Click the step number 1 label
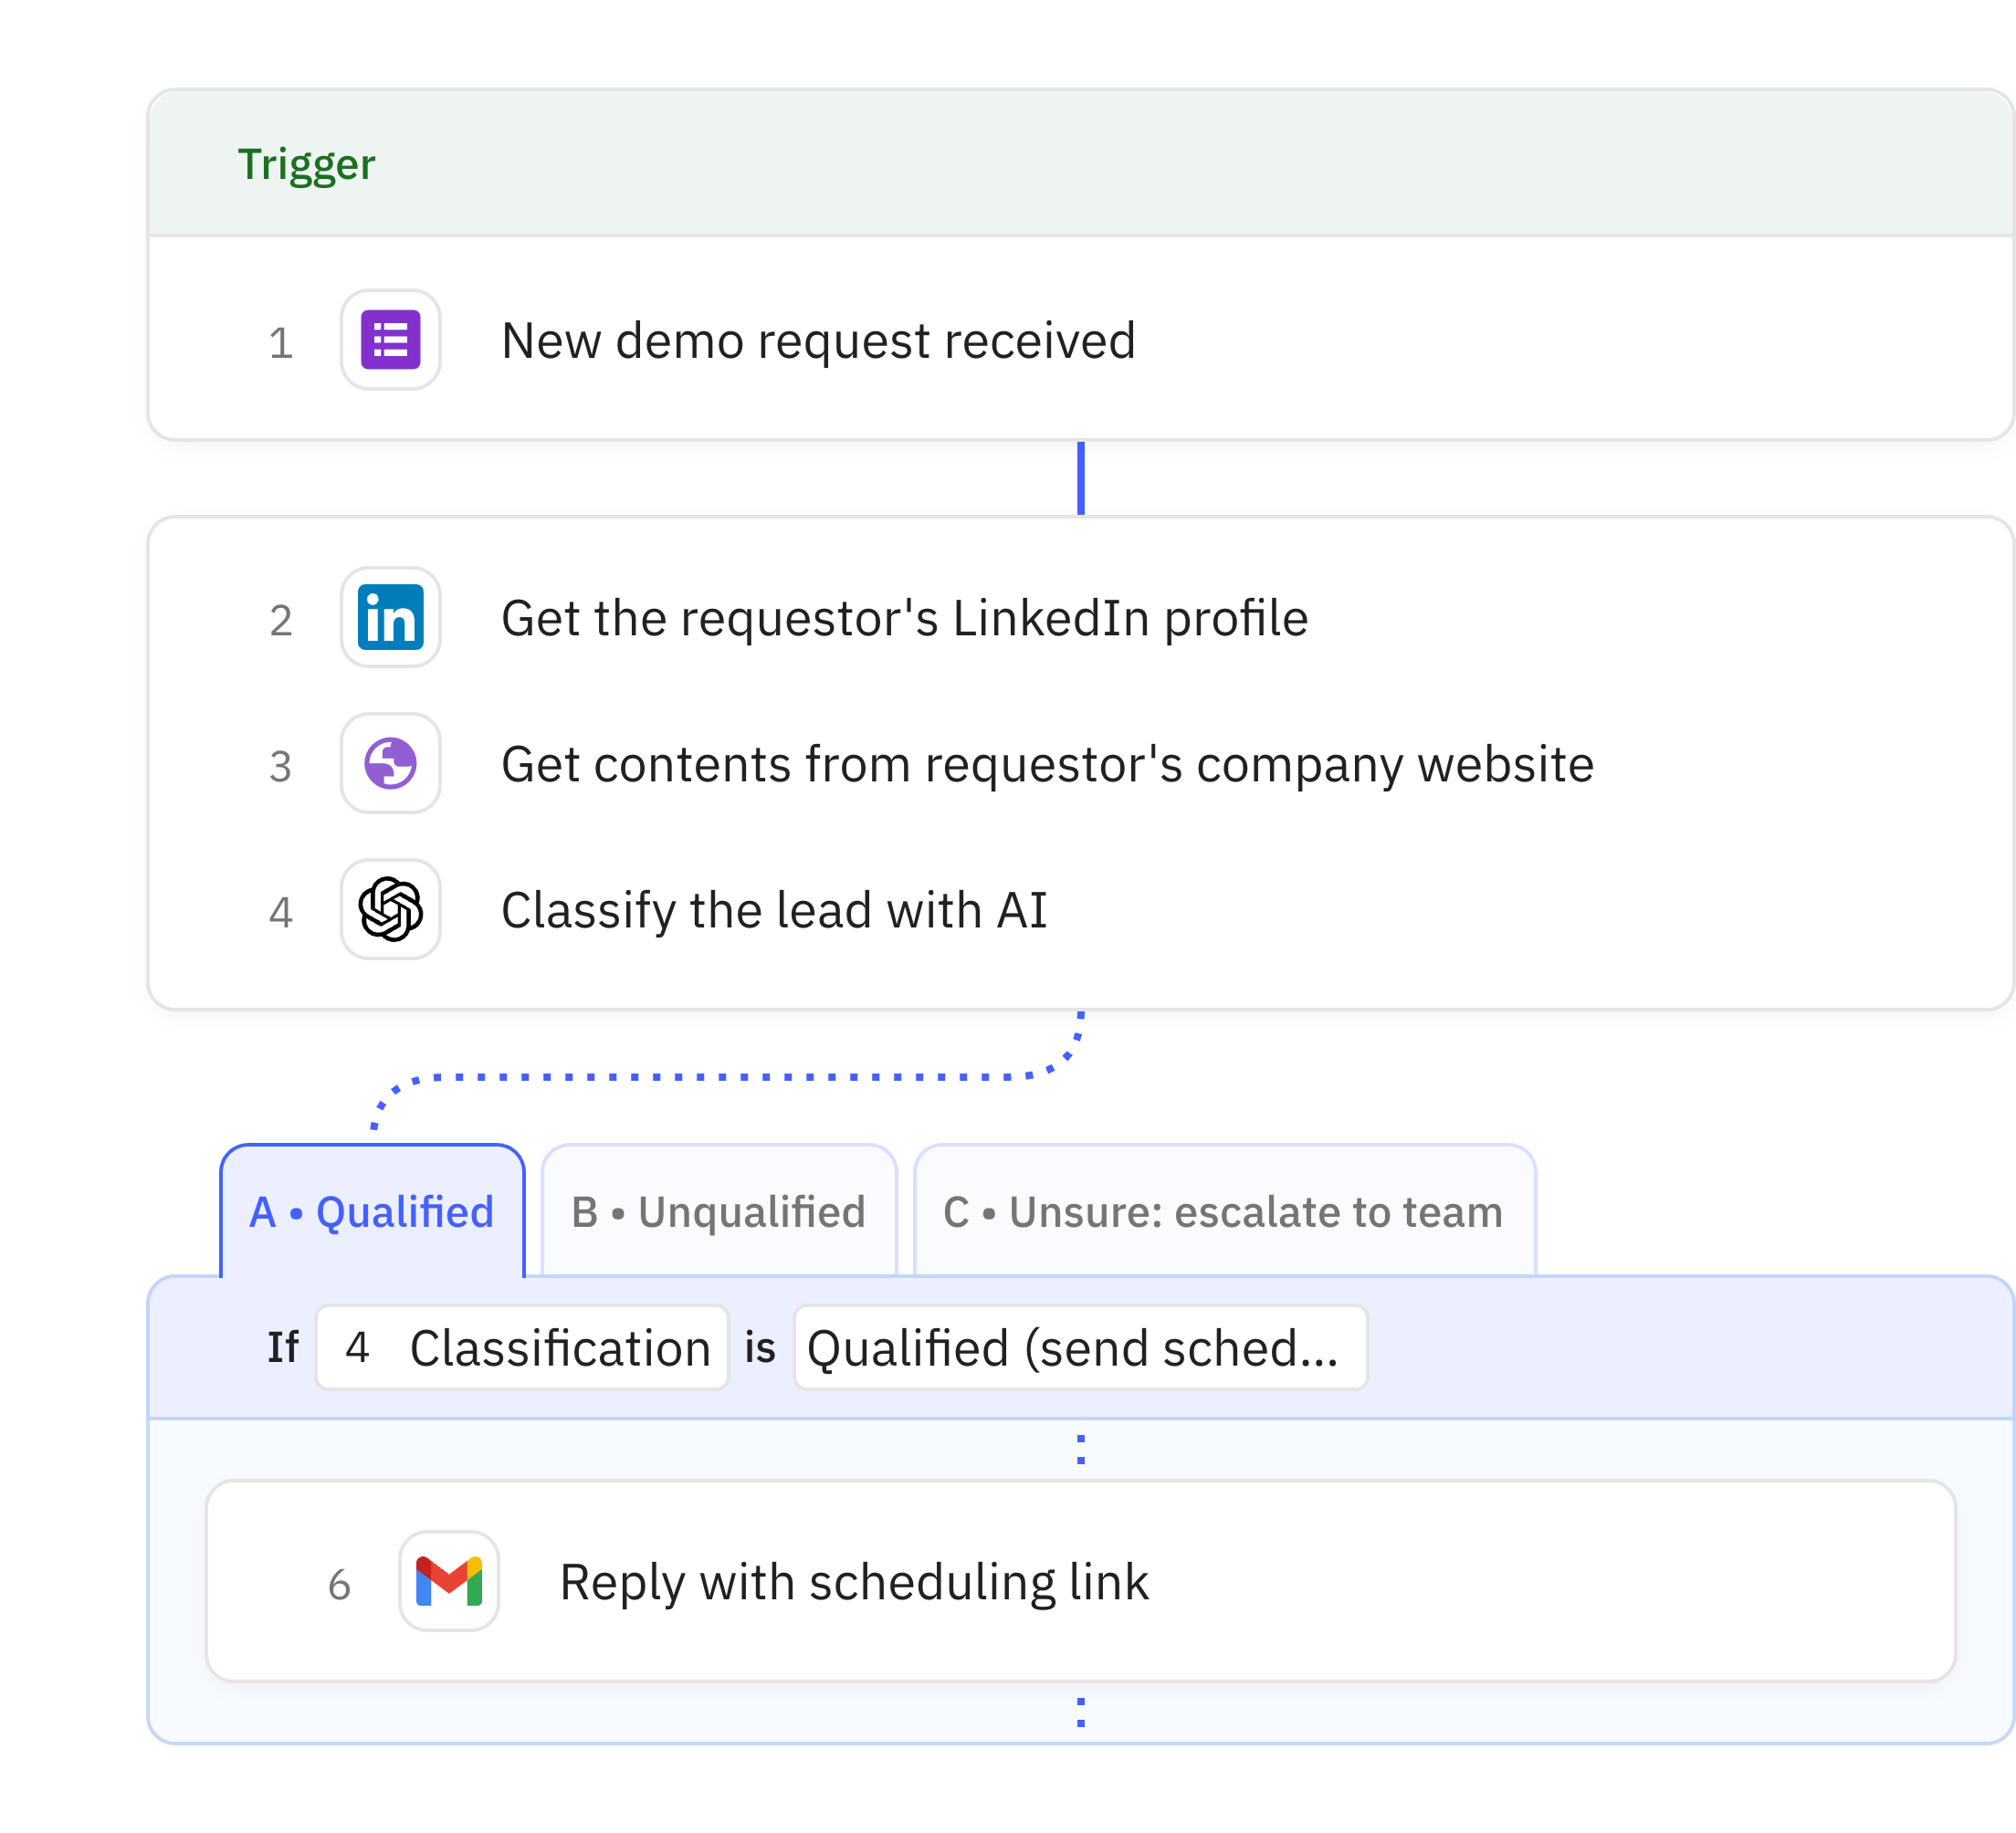The image size is (2016, 1833). [x=281, y=343]
